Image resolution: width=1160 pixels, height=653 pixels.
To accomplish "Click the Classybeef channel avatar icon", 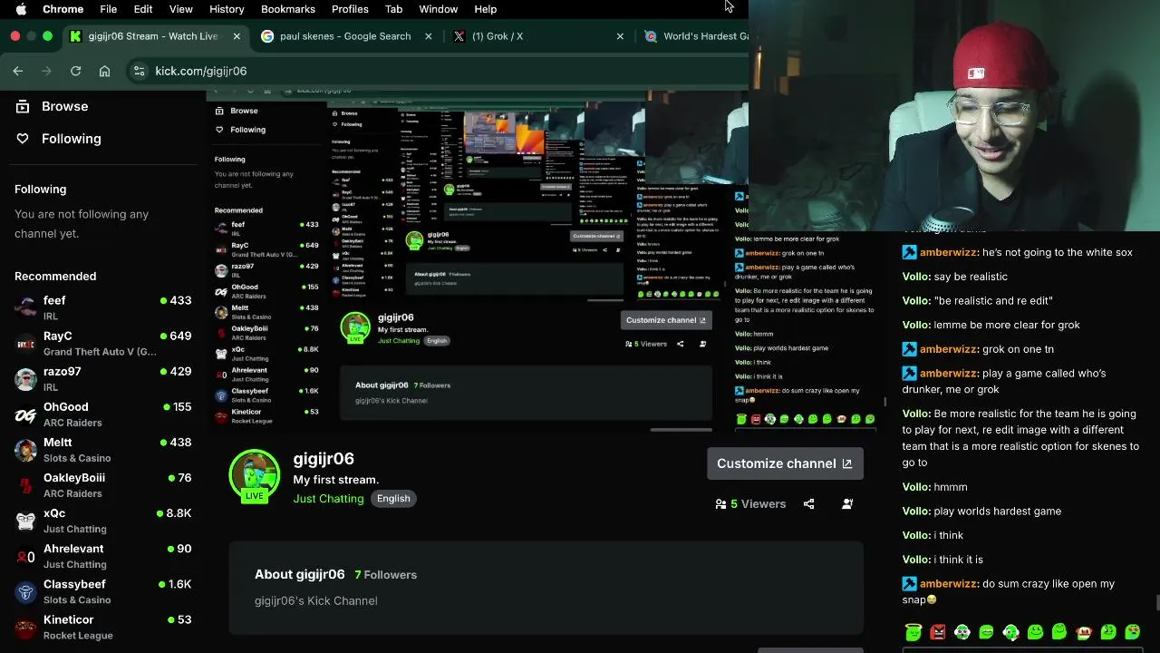I will coord(26,592).
